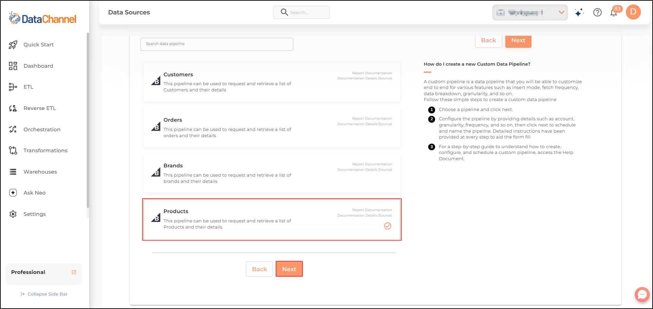The height and width of the screenshot is (309, 653).
Task: Open the user avatar D menu
Action: coord(633,12)
